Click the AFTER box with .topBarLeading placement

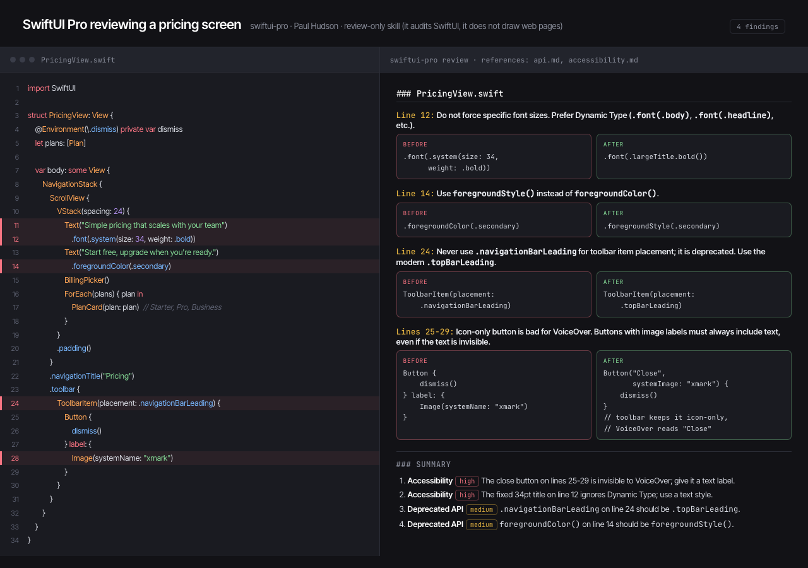(694, 294)
